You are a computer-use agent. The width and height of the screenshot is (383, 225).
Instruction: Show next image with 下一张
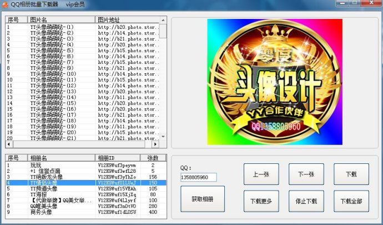tap(306, 174)
